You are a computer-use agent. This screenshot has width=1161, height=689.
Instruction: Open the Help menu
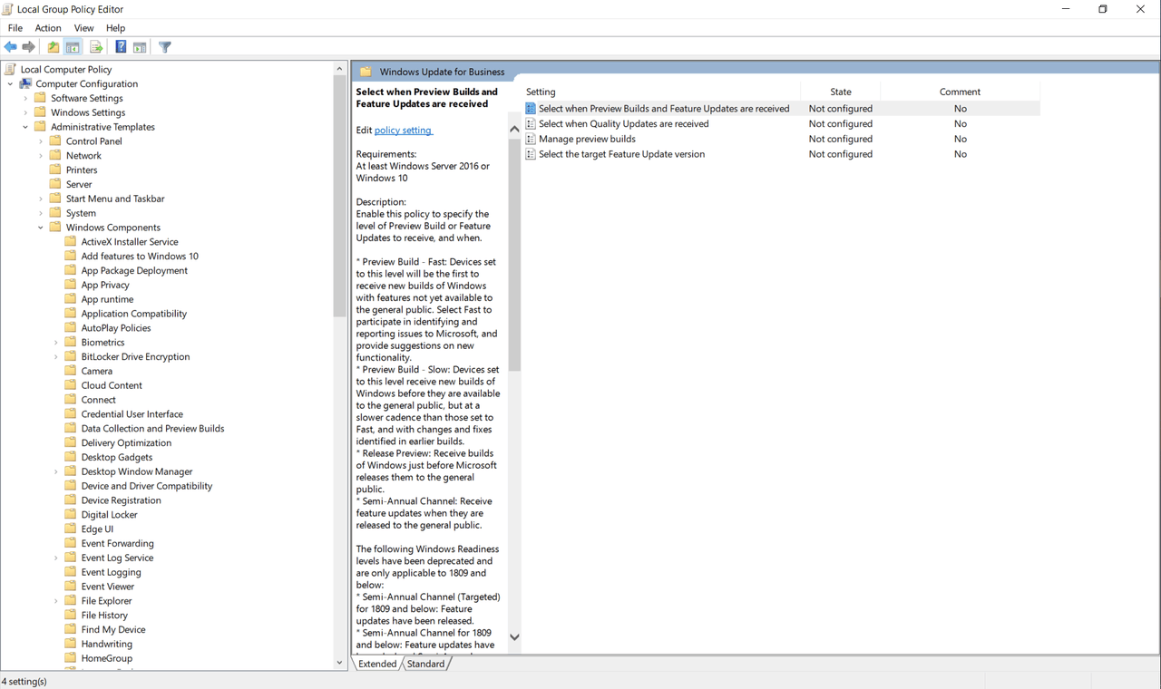coord(115,28)
